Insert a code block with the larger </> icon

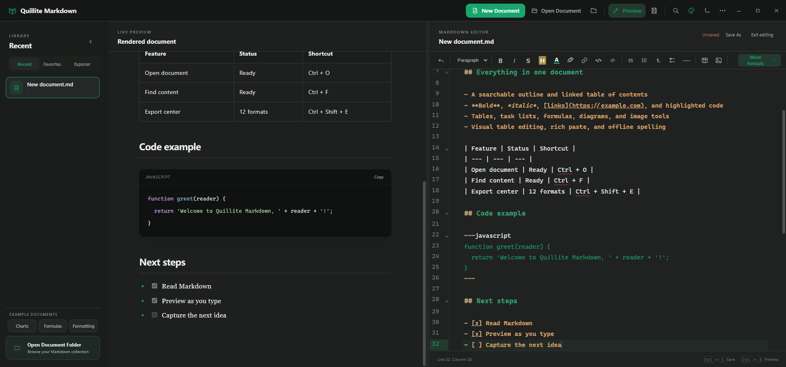click(x=598, y=60)
